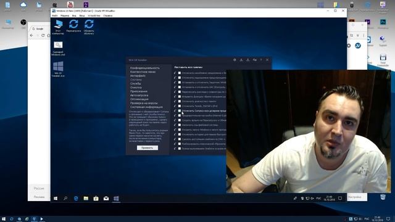Open the VM Start menu button
The image size is (395, 222).
click(56, 199)
